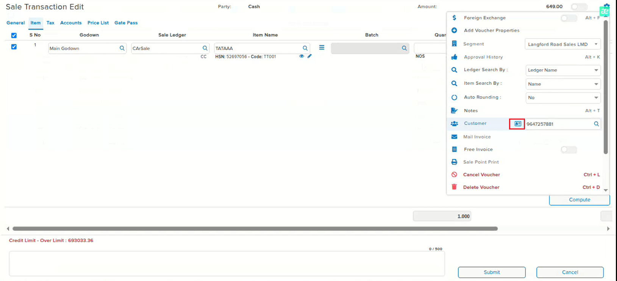
Task: Open the Auto Rounding dropdown
Action: pos(563,98)
